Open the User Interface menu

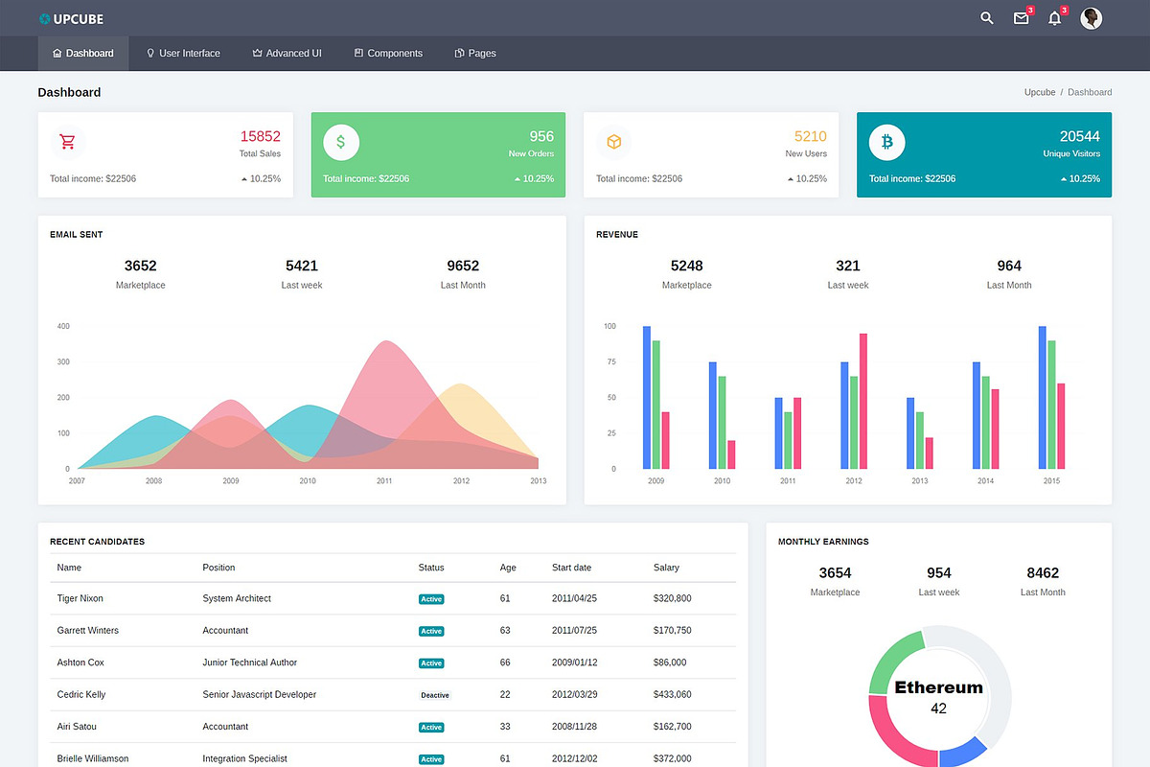tap(183, 54)
